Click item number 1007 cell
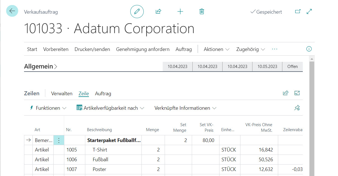The image size is (338, 176). 75,169
